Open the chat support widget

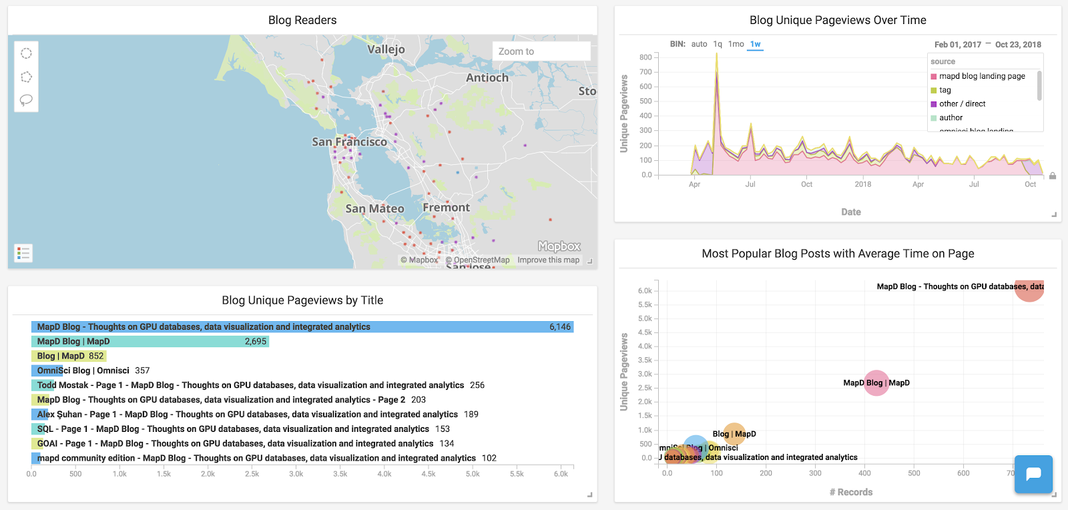pyautogui.click(x=1033, y=474)
